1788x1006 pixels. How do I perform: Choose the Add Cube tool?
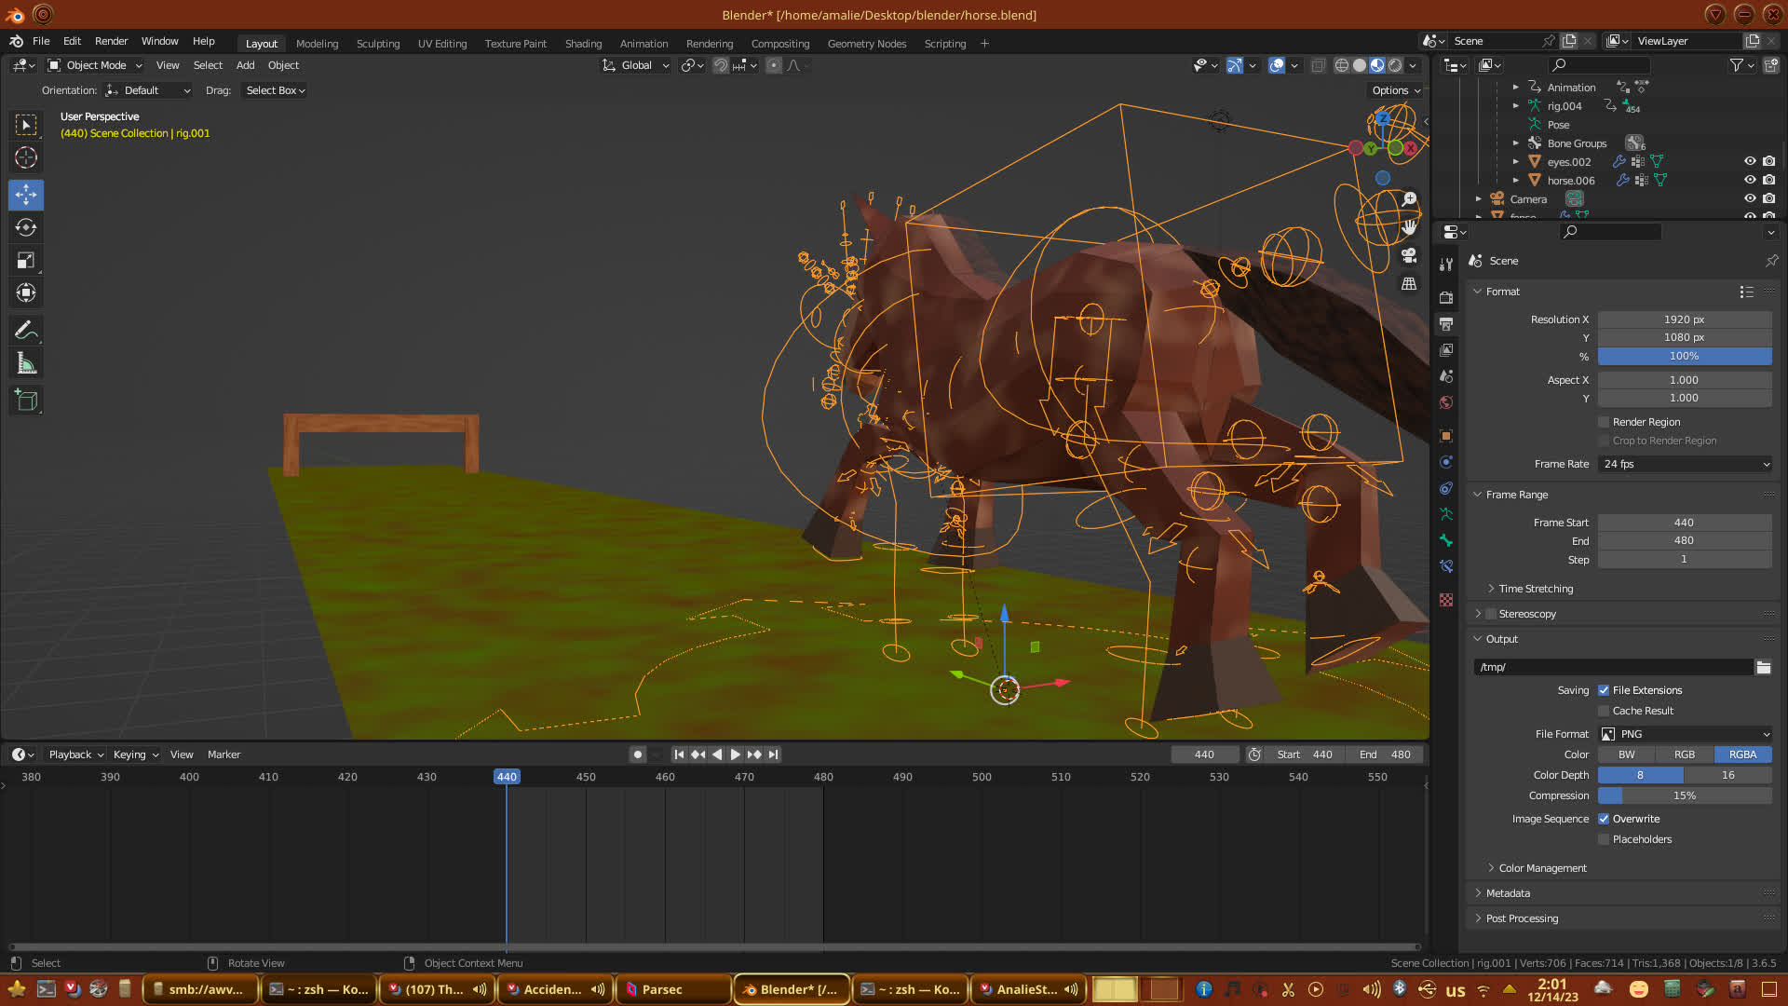26,401
